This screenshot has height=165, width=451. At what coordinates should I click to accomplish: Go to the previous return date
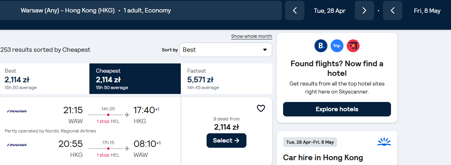tap(392, 10)
